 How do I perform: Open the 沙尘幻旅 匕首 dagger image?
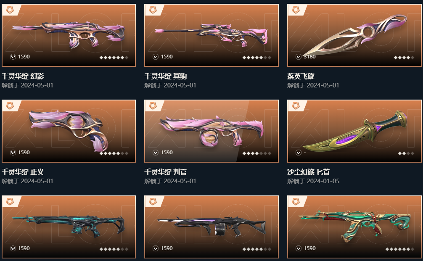(x=354, y=131)
